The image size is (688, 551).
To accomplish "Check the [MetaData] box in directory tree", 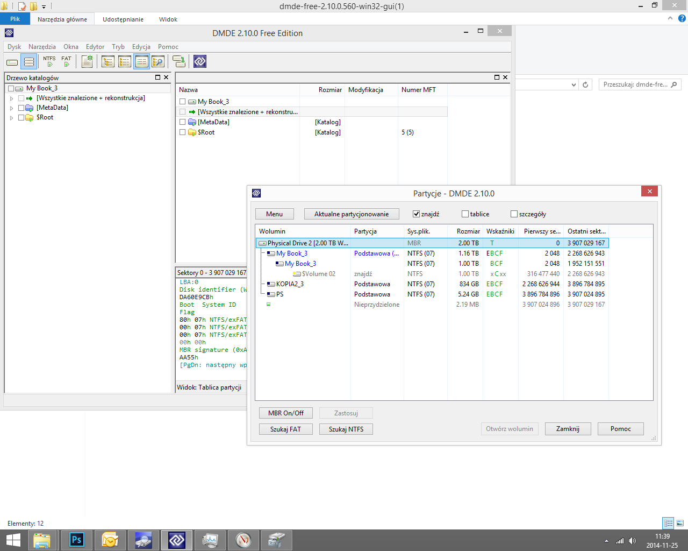I will coord(21,108).
